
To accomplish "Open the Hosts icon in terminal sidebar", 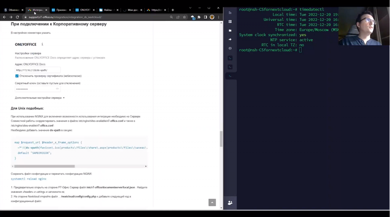I will point(230,22).
